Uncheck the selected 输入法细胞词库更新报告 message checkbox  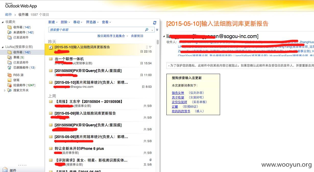tap(51, 47)
